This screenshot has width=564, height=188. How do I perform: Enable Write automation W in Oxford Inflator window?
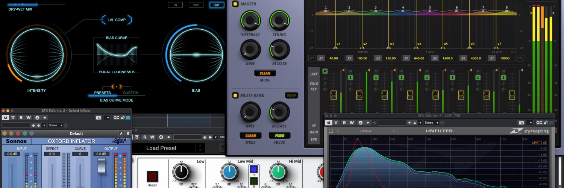29,118
